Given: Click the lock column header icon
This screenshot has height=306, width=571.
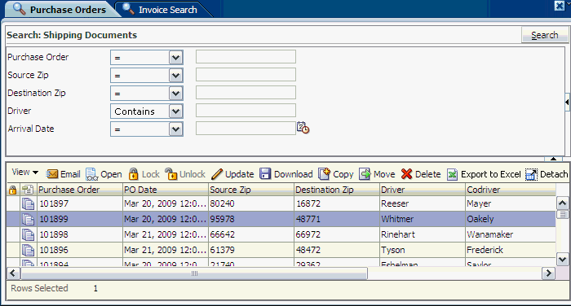Looking at the screenshot, I should tap(12, 190).
